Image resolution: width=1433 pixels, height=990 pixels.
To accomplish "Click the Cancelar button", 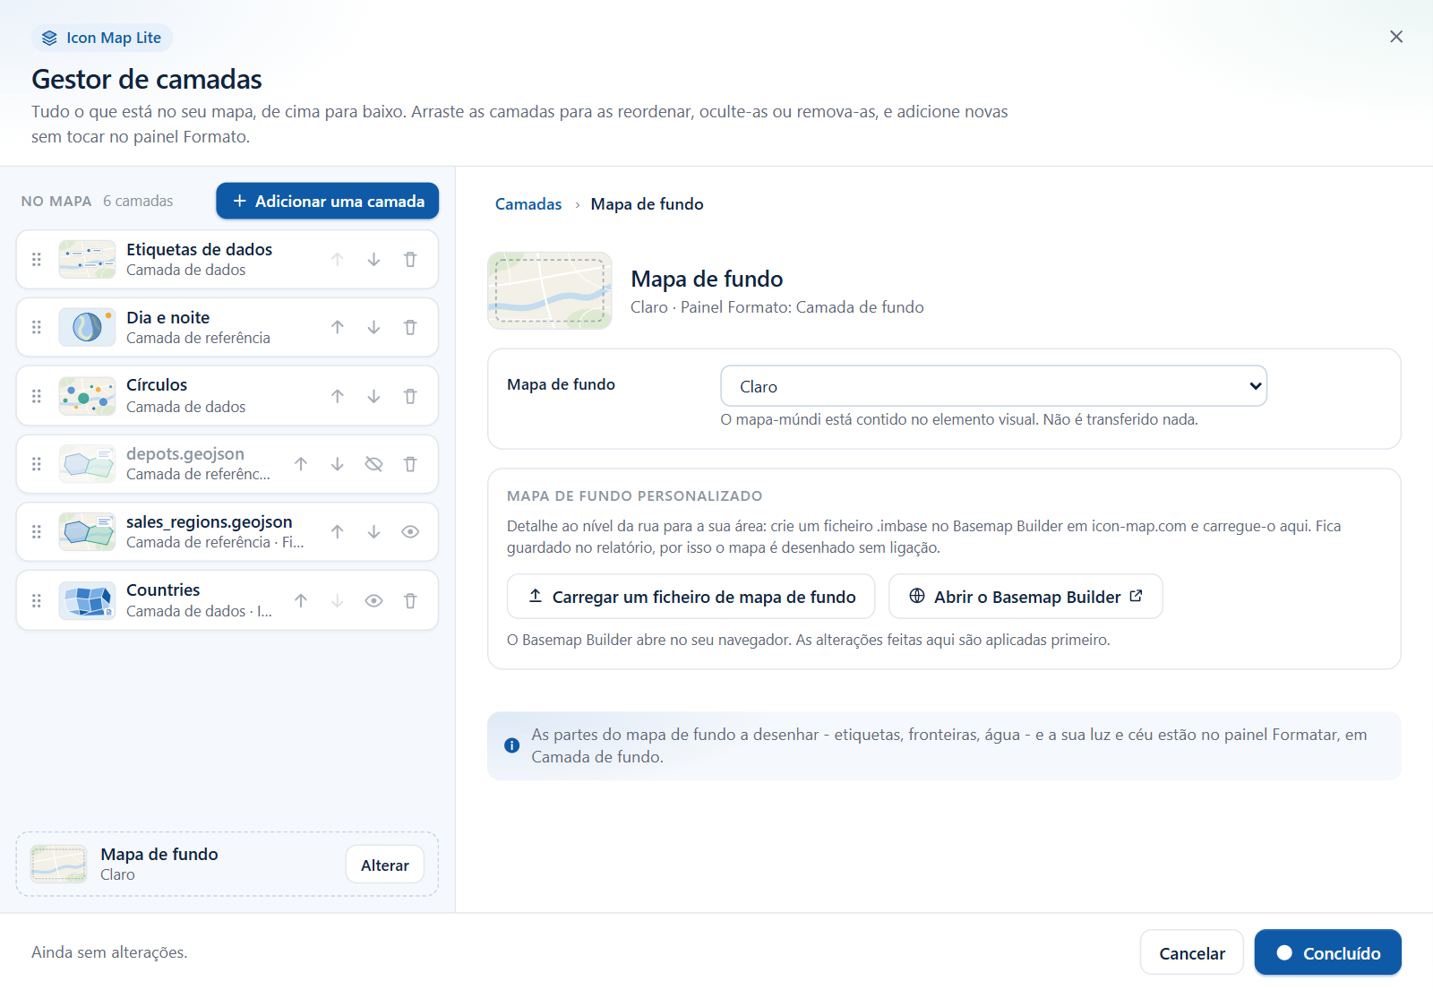I will click(1191, 953).
